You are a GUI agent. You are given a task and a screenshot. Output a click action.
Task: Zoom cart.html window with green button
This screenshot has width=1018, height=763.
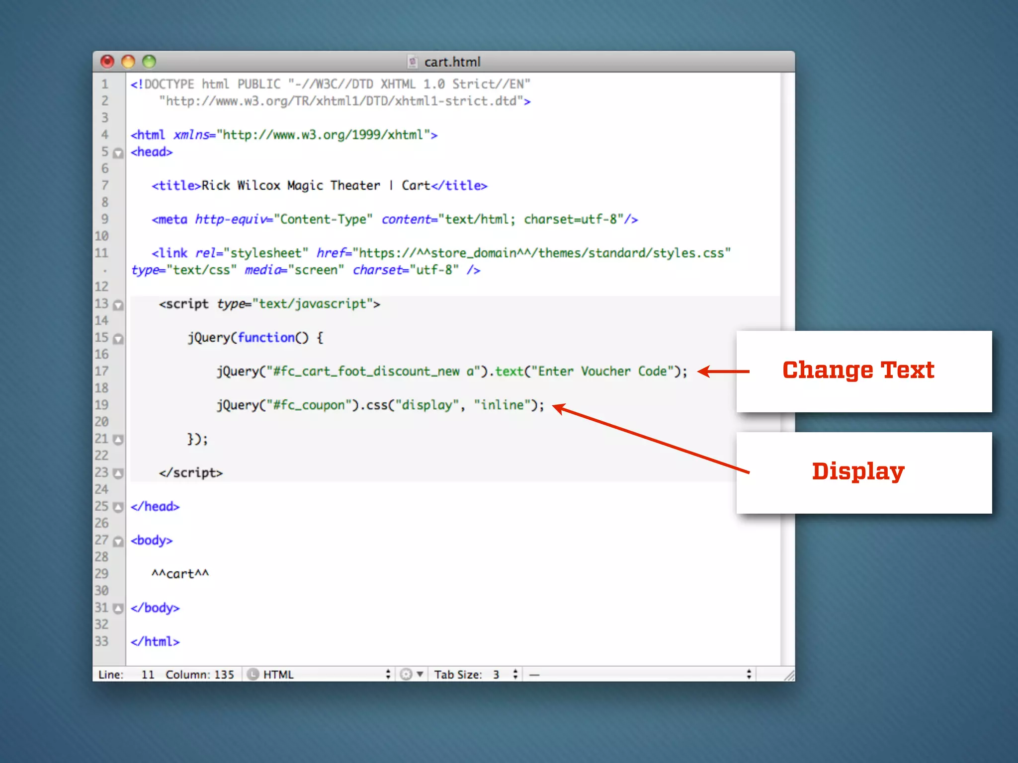(x=149, y=62)
